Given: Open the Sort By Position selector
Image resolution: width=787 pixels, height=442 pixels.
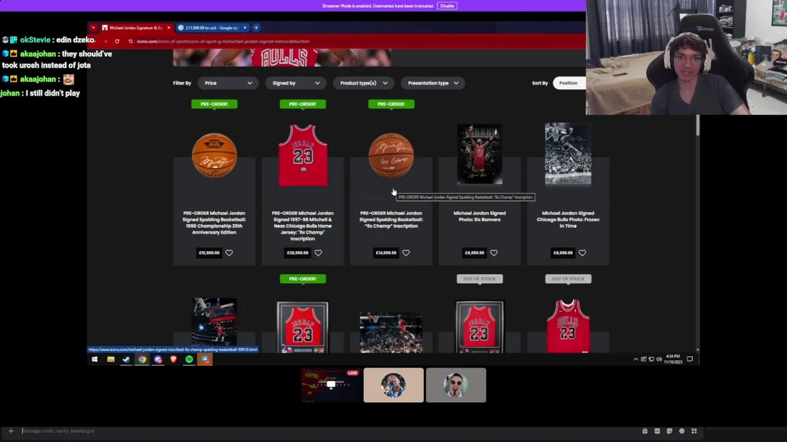Looking at the screenshot, I should pyautogui.click(x=569, y=83).
